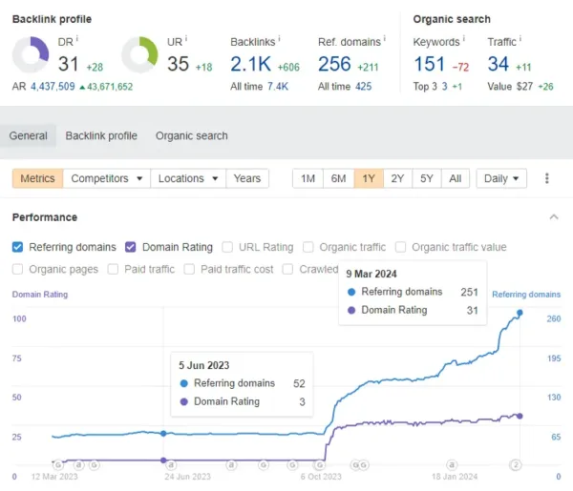Click the '9 Mar 2024' tooltip date
573x491 pixels.
(371, 274)
